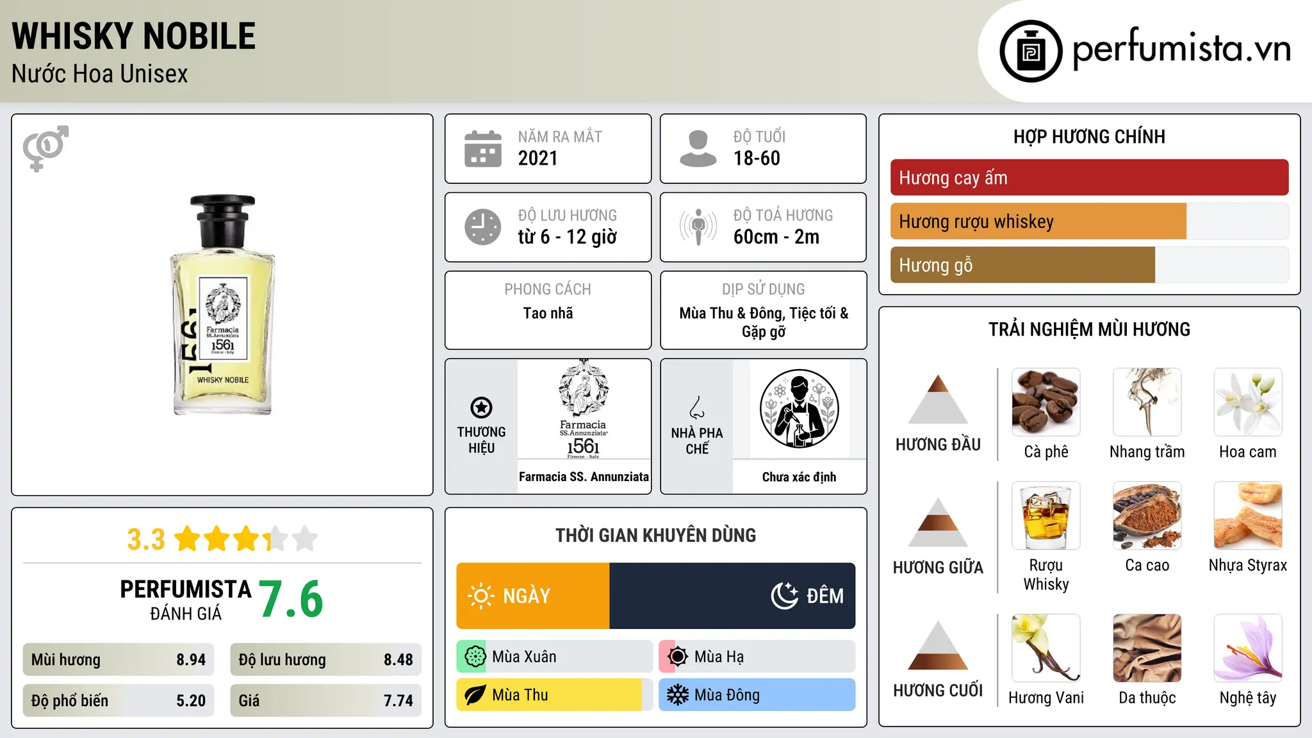This screenshot has width=1312, height=738.
Task: Click the Trải nghiệm mùi hương heading
Action: [1089, 329]
